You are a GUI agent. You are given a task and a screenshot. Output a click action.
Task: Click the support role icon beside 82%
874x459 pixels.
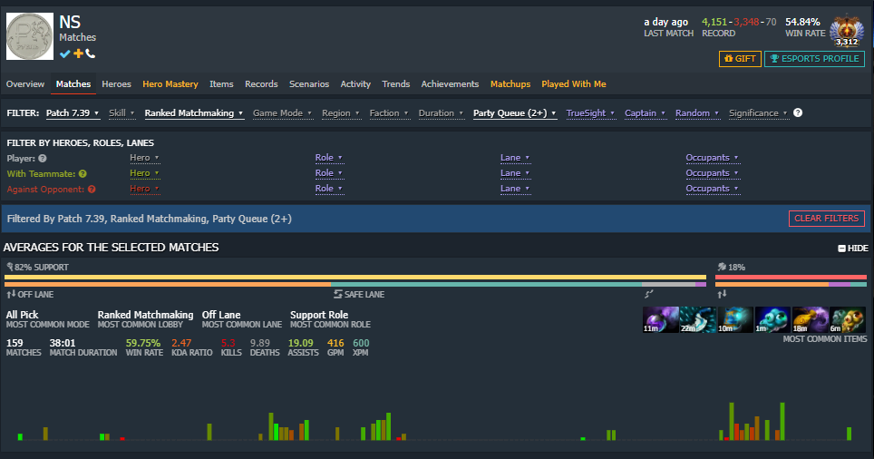click(9, 267)
